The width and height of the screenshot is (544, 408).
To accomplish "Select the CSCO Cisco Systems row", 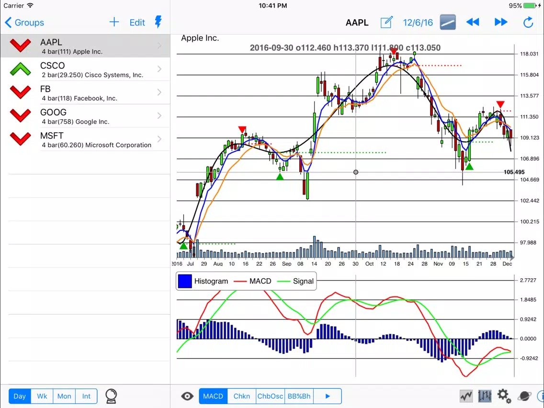I will [85, 69].
